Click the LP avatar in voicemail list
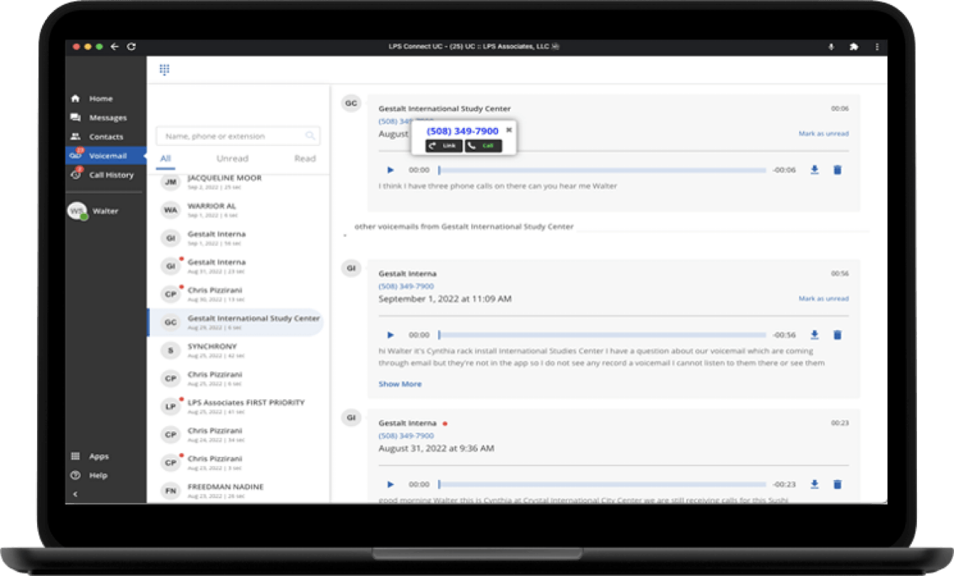This screenshot has height=576, width=954. 170,407
